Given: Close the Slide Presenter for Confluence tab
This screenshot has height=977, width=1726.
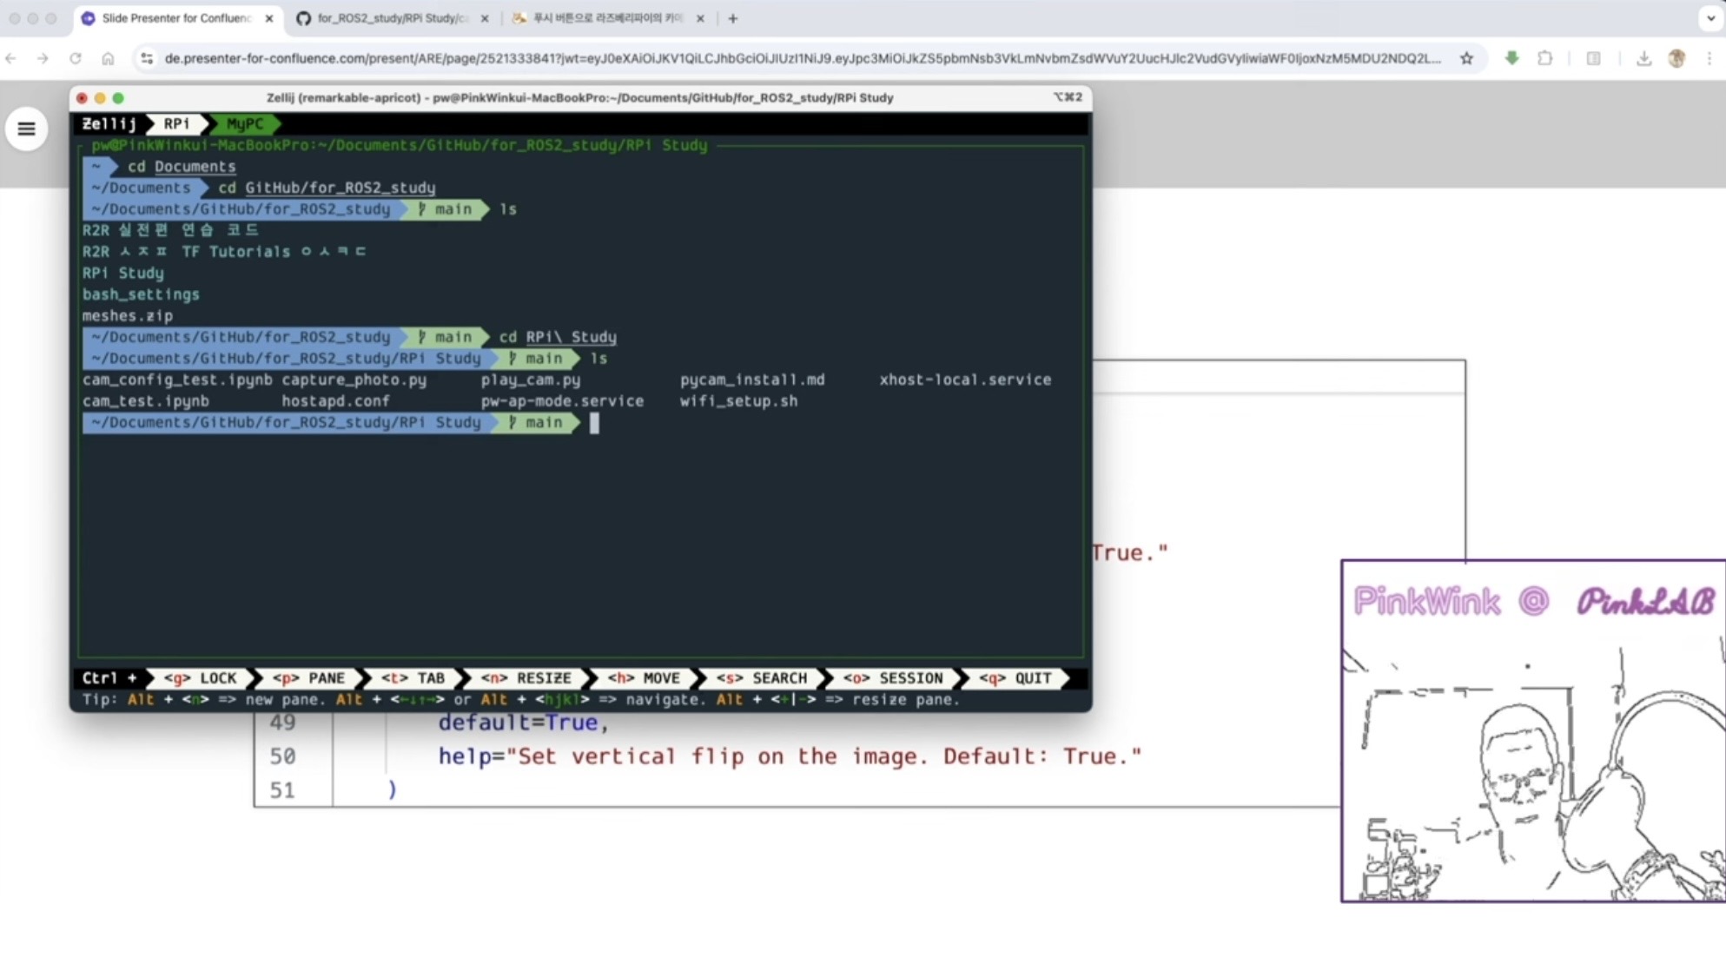Looking at the screenshot, I should 268,18.
